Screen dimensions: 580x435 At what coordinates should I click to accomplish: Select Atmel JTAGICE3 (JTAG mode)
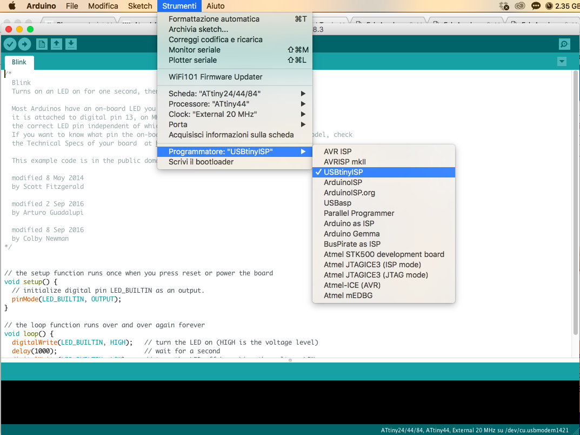(384, 275)
